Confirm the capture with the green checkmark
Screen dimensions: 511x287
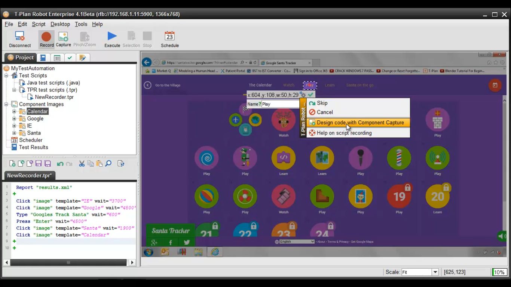pos(310,95)
